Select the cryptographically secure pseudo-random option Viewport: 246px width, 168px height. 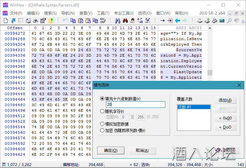pyautogui.click(x=102, y=130)
